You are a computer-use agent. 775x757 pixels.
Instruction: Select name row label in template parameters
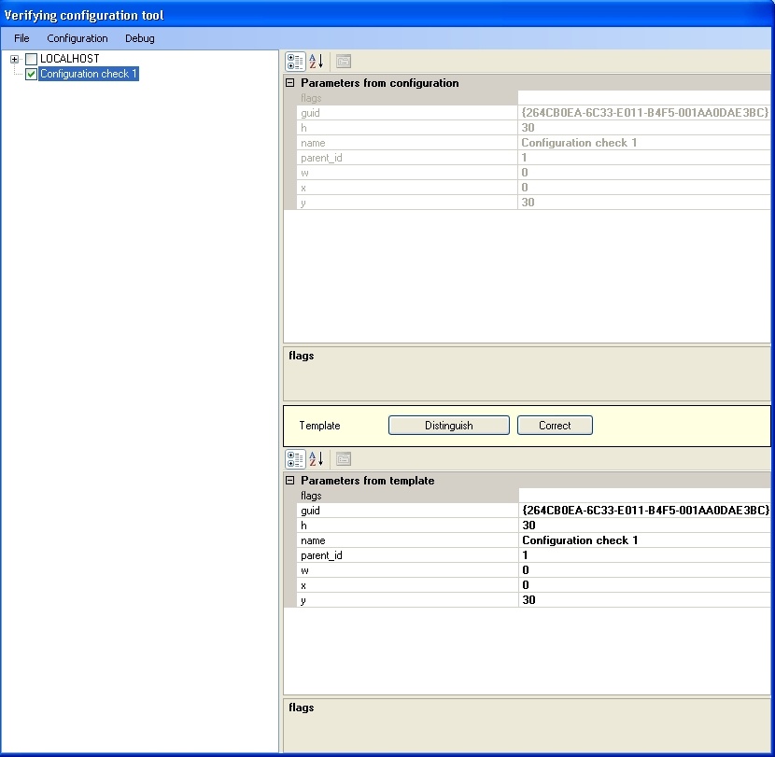tap(407, 540)
